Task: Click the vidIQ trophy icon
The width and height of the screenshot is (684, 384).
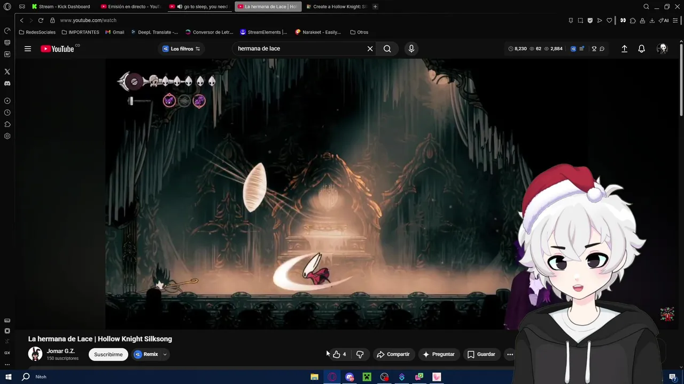Action: coord(594,49)
